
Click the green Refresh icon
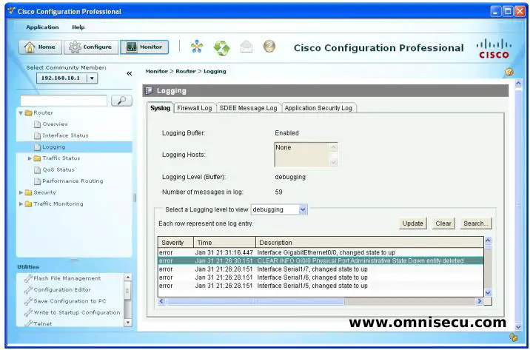coord(222,47)
